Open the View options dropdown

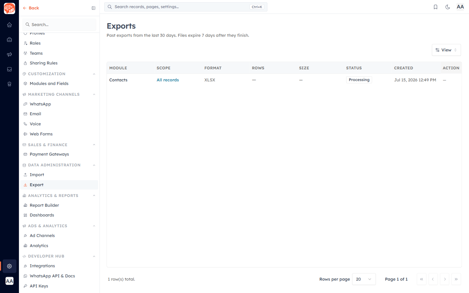pos(446,50)
